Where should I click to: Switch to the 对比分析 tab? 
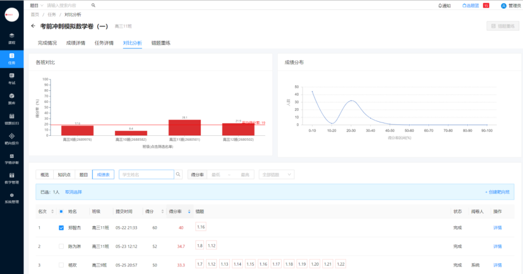[133, 43]
